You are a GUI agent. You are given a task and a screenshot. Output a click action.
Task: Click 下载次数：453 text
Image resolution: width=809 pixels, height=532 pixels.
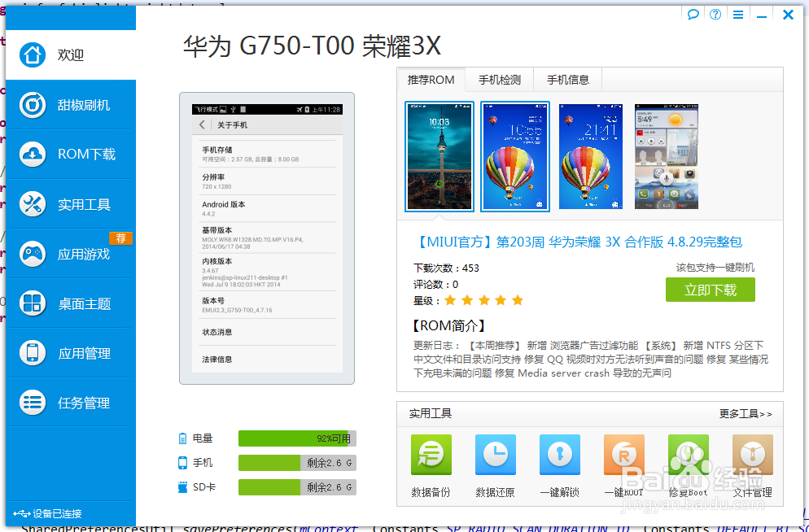click(x=446, y=268)
